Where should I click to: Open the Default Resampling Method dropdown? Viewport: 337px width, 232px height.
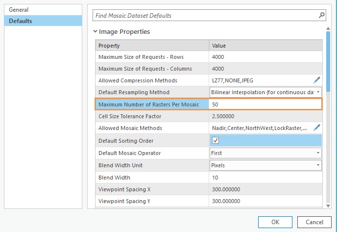coord(318,92)
